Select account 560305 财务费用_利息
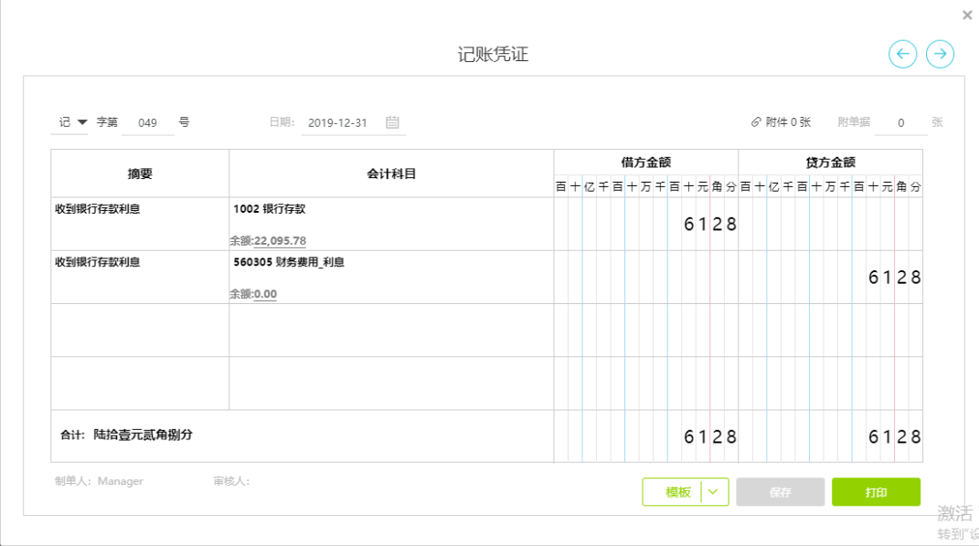The height and width of the screenshot is (546, 979). 289,262
